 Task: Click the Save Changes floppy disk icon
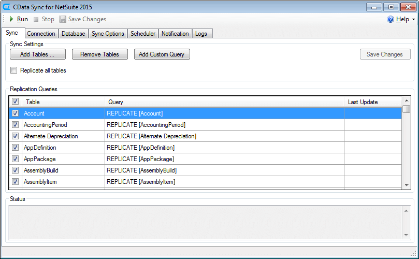click(x=63, y=19)
